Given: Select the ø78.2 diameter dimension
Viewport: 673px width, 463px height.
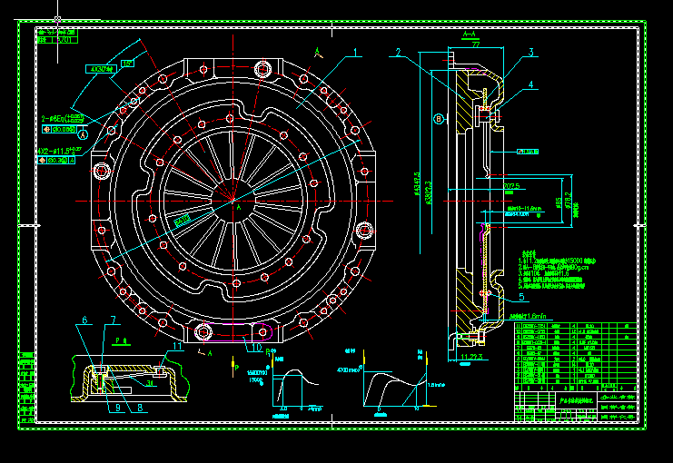Looking at the screenshot, I should 569,201.
